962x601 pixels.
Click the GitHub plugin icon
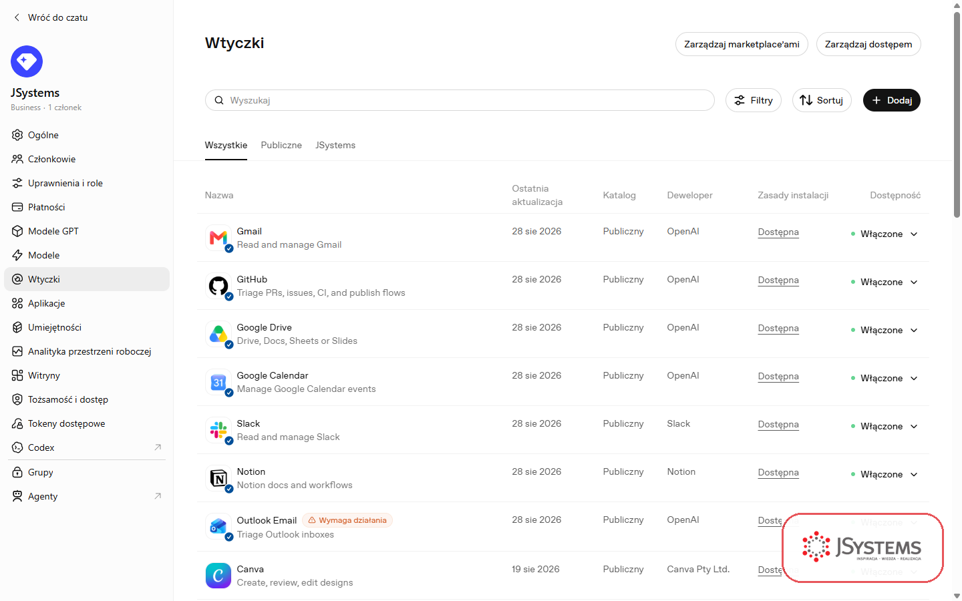coord(218,286)
